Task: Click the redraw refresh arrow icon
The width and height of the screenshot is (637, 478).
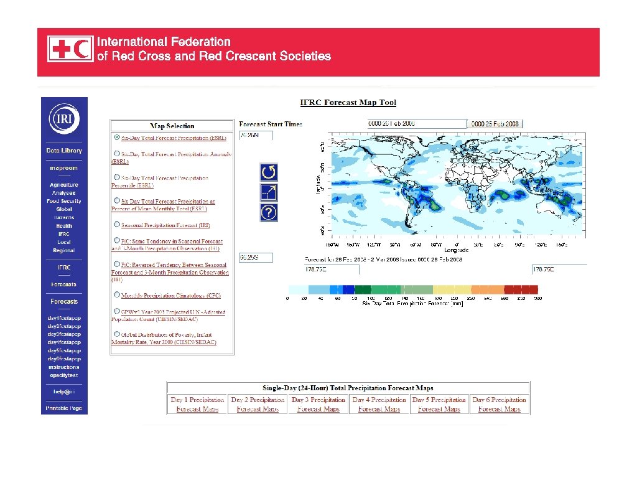Action: click(x=269, y=172)
